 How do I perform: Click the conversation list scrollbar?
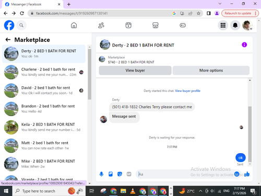[x=89, y=74]
